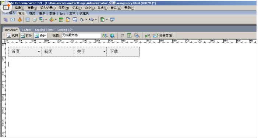This screenshot has height=138, width=258.
Task: Insert a Div Tag icon
Action: [x=35, y=20]
